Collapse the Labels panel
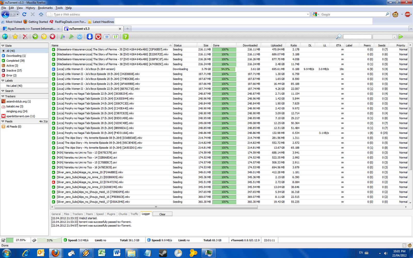This screenshot has width=413, height=258. [3, 81]
